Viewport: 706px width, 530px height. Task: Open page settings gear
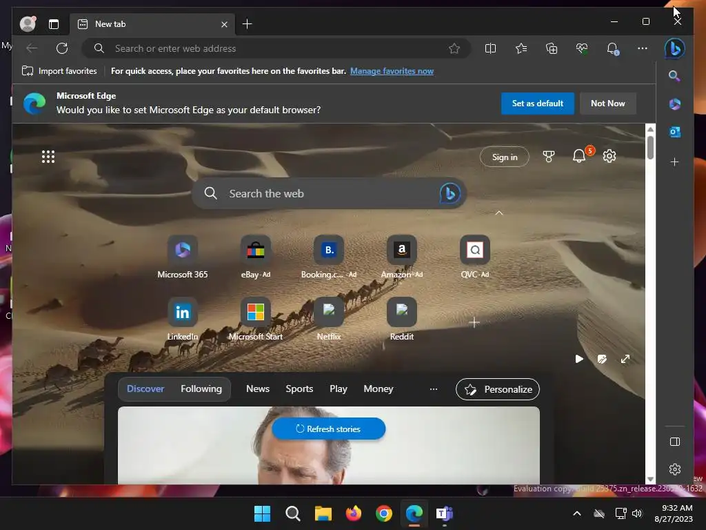[x=609, y=156]
